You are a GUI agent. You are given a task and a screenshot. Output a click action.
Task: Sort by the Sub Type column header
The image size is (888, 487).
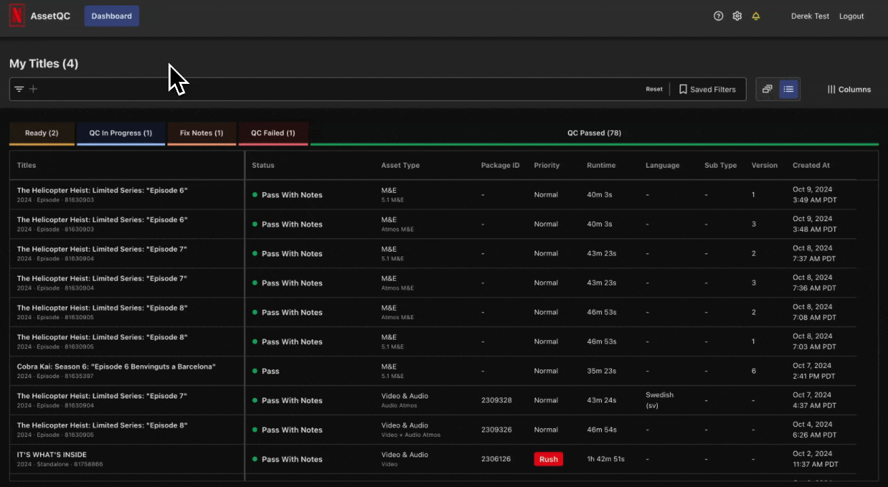(x=720, y=165)
